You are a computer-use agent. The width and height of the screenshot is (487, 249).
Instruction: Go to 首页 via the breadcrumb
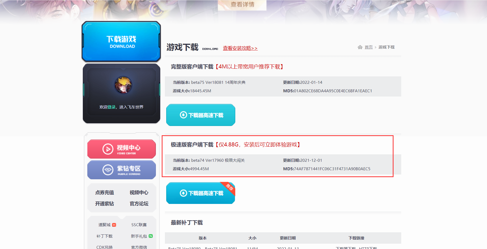click(x=369, y=47)
